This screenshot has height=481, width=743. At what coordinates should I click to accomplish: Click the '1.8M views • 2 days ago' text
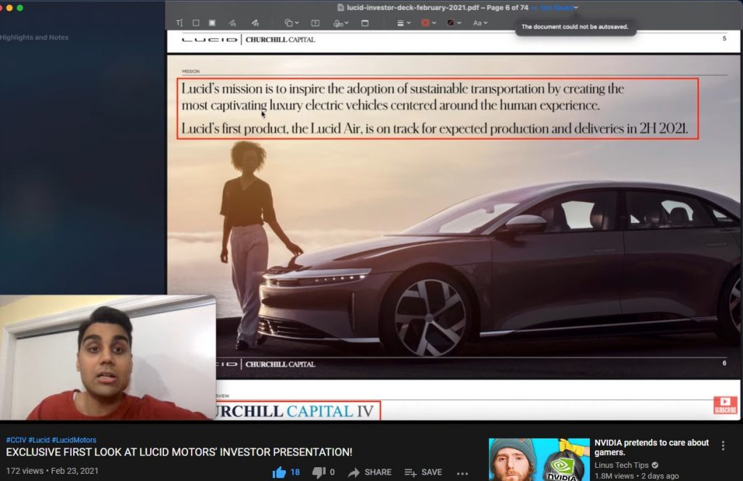[x=636, y=476]
